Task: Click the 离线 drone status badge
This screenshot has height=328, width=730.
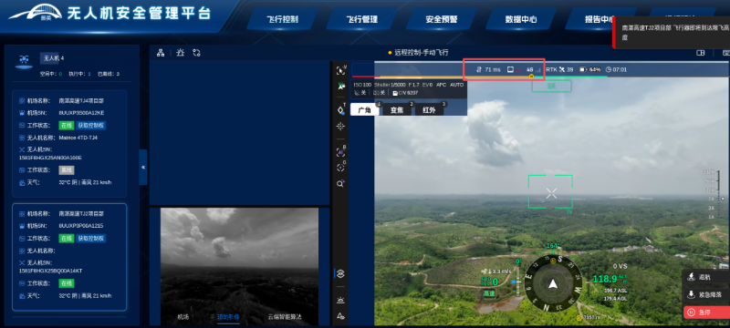Action: pyautogui.click(x=66, y=170)
